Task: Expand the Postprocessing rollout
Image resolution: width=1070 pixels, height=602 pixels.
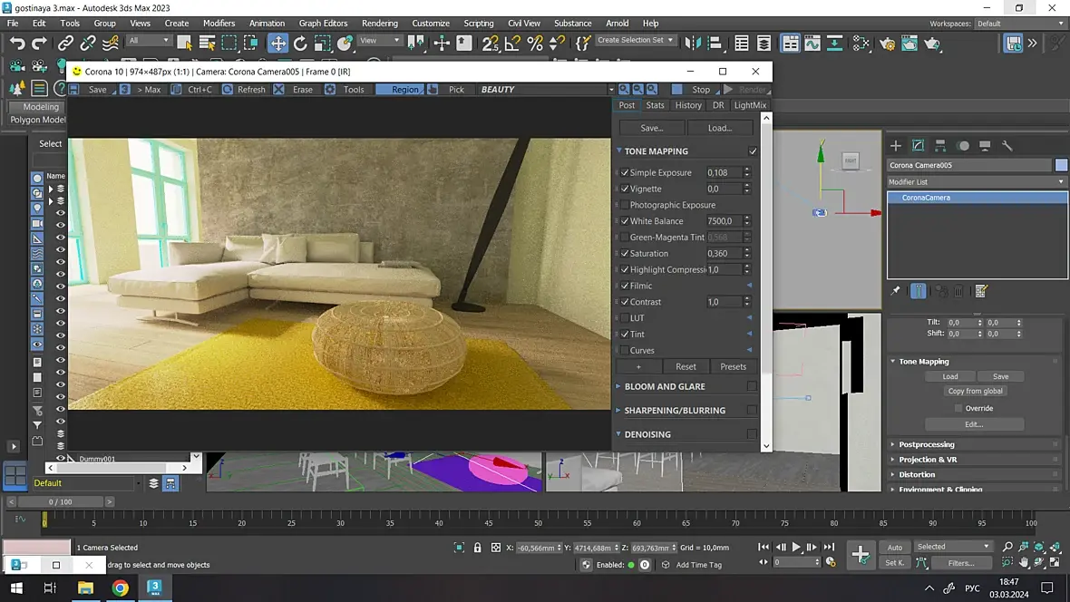Action: [x=927, y=444]
